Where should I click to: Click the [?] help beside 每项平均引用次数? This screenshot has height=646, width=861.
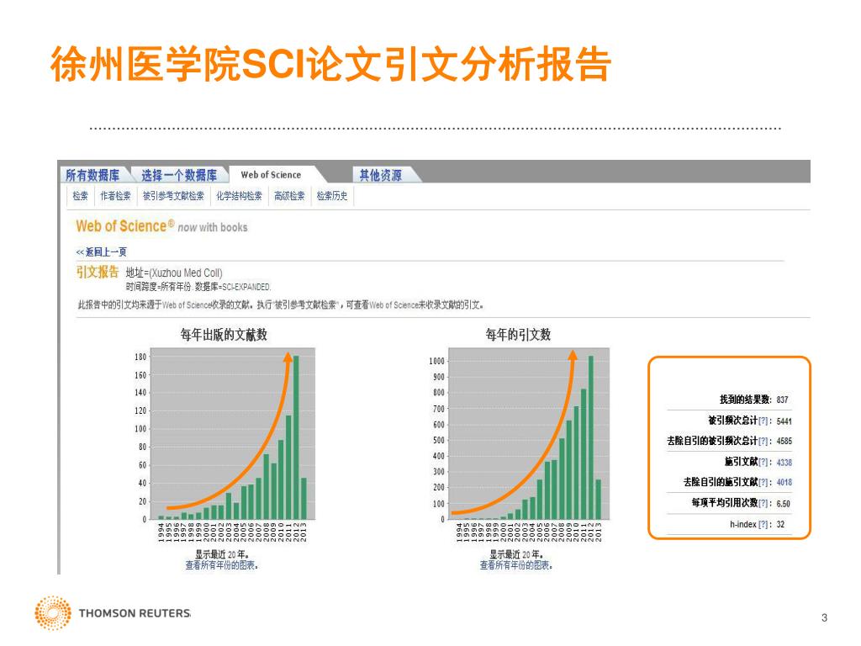tap(763, 503)
